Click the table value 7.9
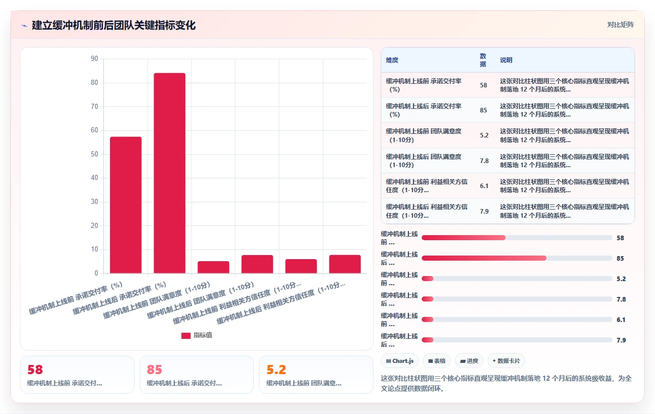Viewport: 655px width, 414px height. coord(484,211)
